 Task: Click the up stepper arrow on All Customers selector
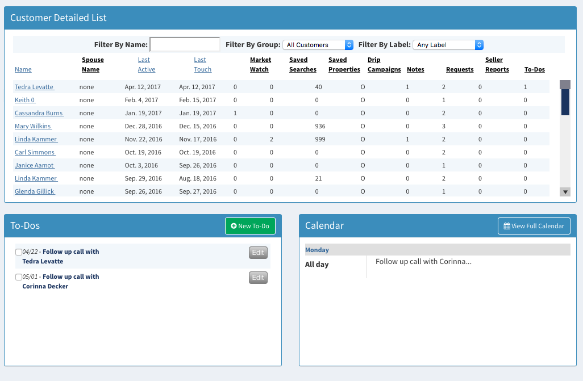click(348, 42)
